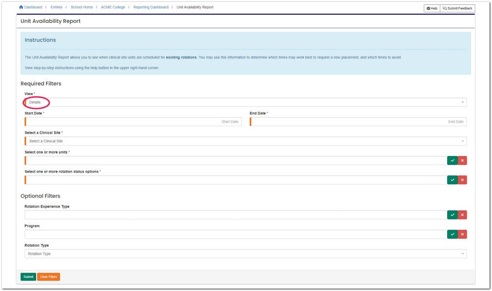Viewport: 492px width, 291px height.
Task: Submit the Unit Availability Report filters
Action: click(27, 276)
